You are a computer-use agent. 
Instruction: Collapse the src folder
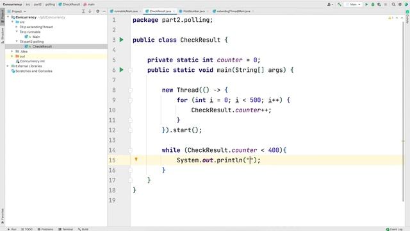(x=12, y=22)
